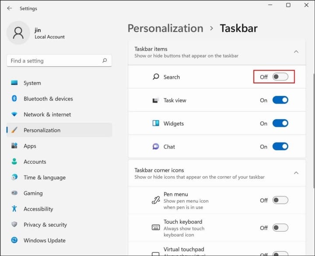Viewport: 315px width, 256px height.
Task: Click the Apps icon in sidebar
Action: pos(14,145)
